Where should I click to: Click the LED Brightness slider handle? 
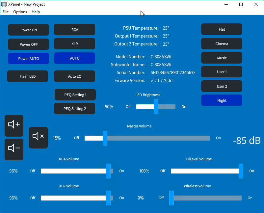tap(156, 107)
